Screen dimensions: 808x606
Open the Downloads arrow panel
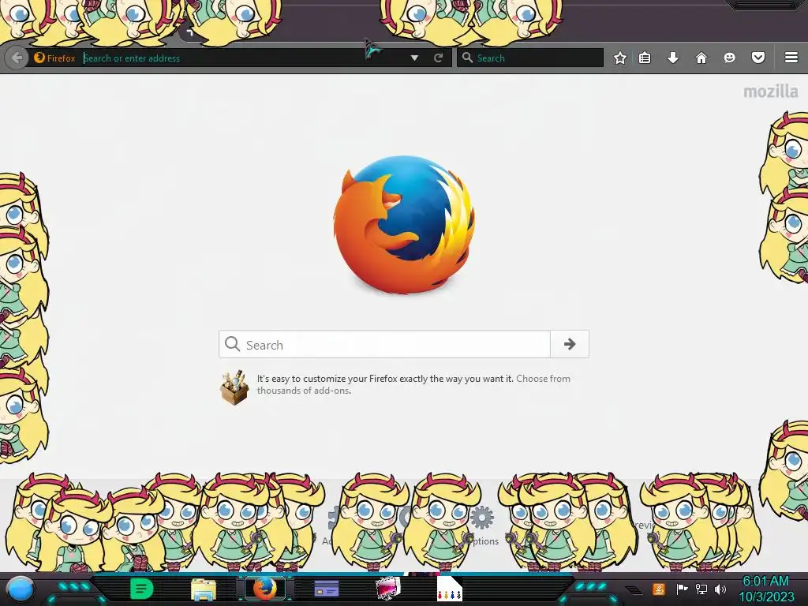point(673,58)
